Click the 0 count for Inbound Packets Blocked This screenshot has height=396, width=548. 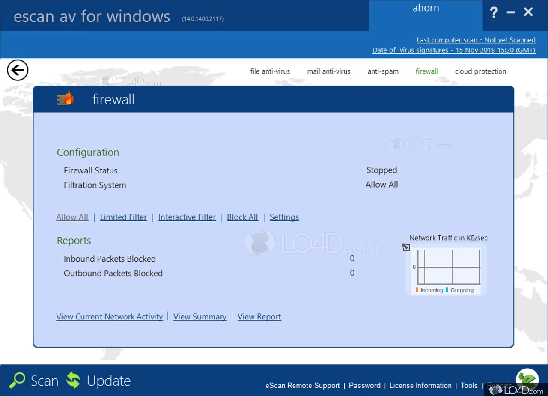click(x=352, y=259)
